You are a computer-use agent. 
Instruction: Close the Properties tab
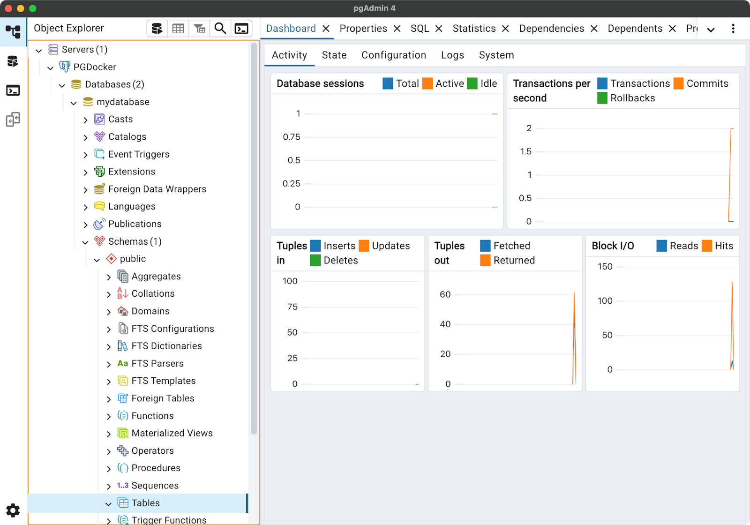pyautogui.click(x=397, y=29)
